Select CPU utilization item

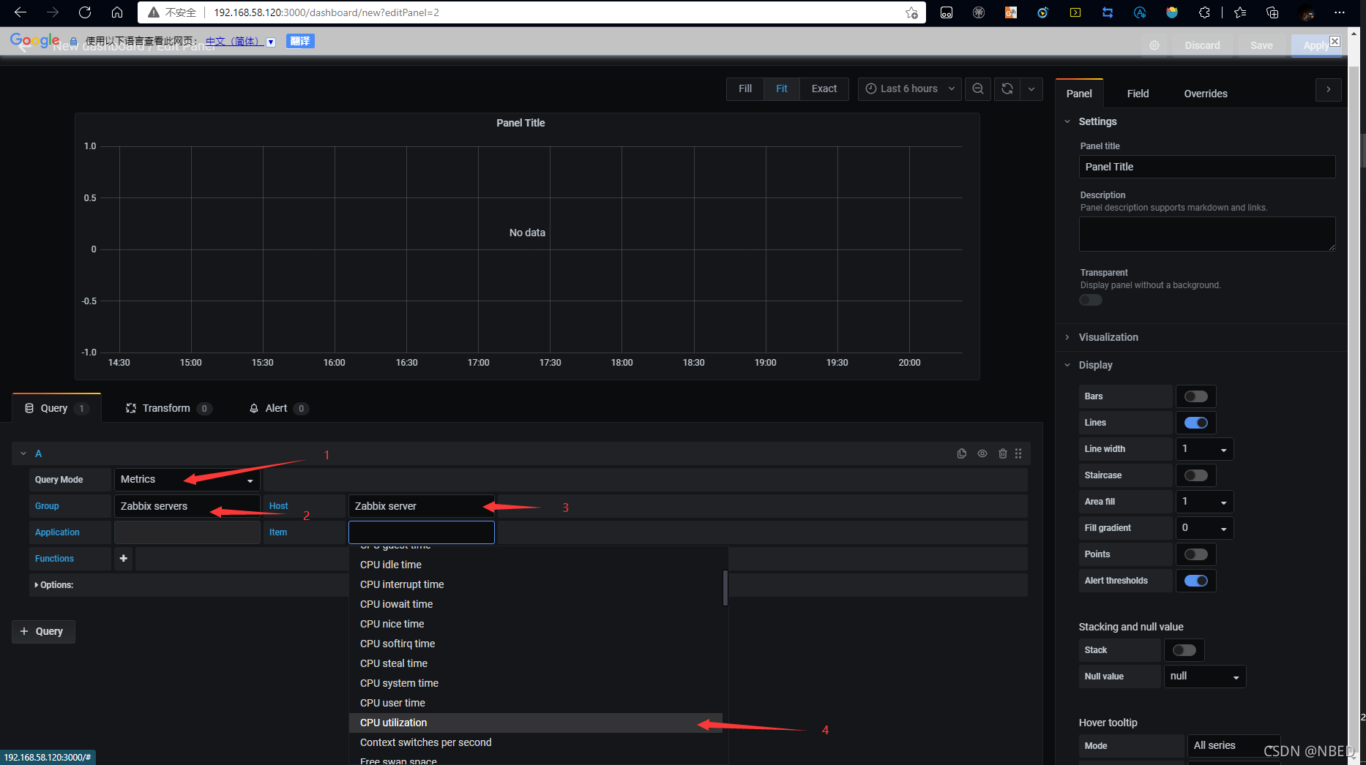click(x=536, y=723)
